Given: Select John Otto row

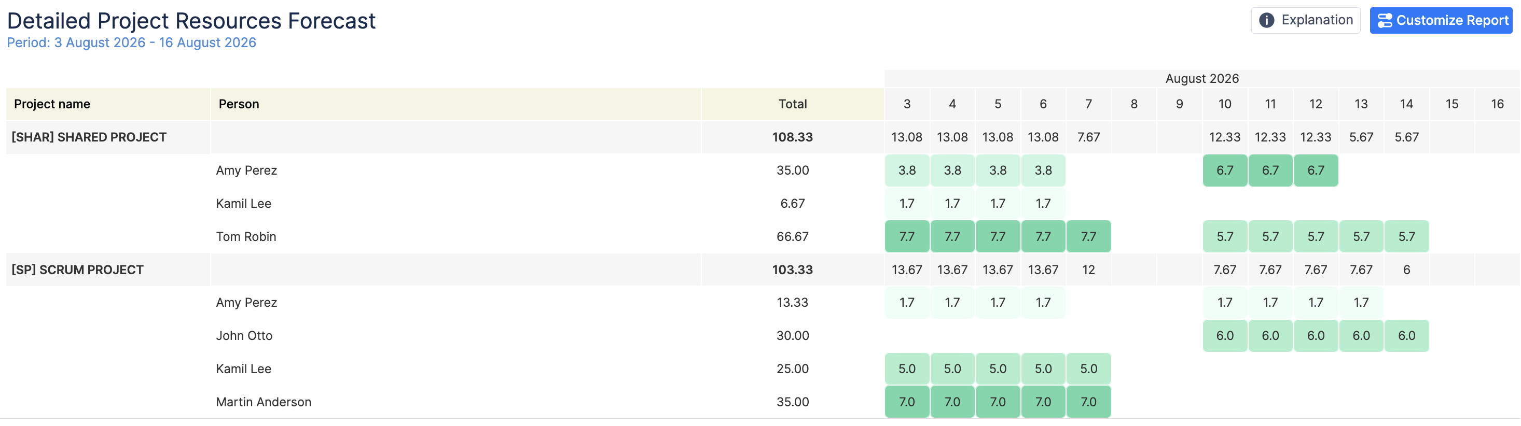Looking at the screenshot, I should (x=763, y=336).
